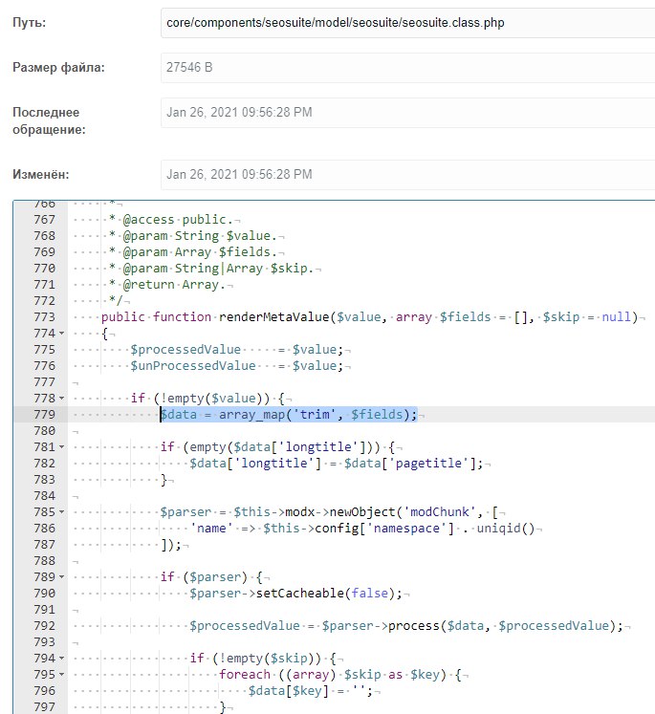Click line number 773 in the gutter
The height and width of the screenshot is (714, 655).
[44, 317]
